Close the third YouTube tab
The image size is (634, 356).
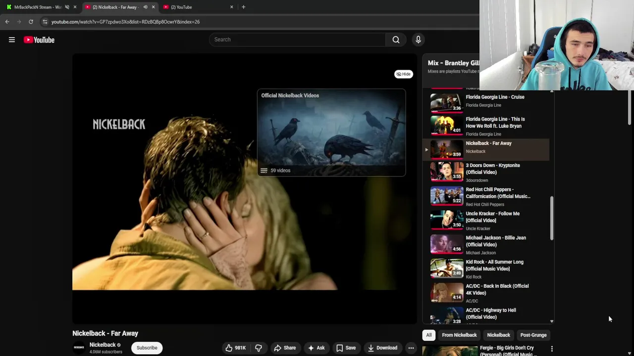(x=231, y=7)
